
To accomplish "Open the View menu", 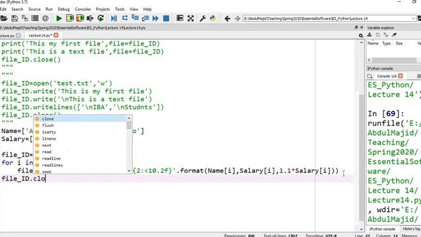I will coord(134,9).
